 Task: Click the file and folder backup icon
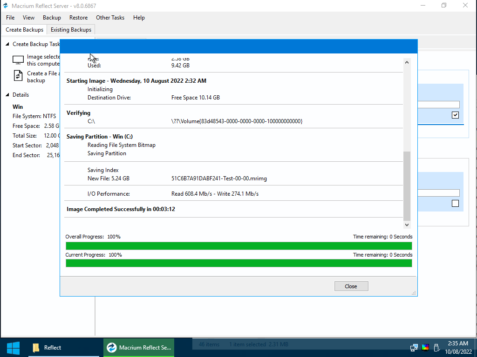tap(18, 76)
